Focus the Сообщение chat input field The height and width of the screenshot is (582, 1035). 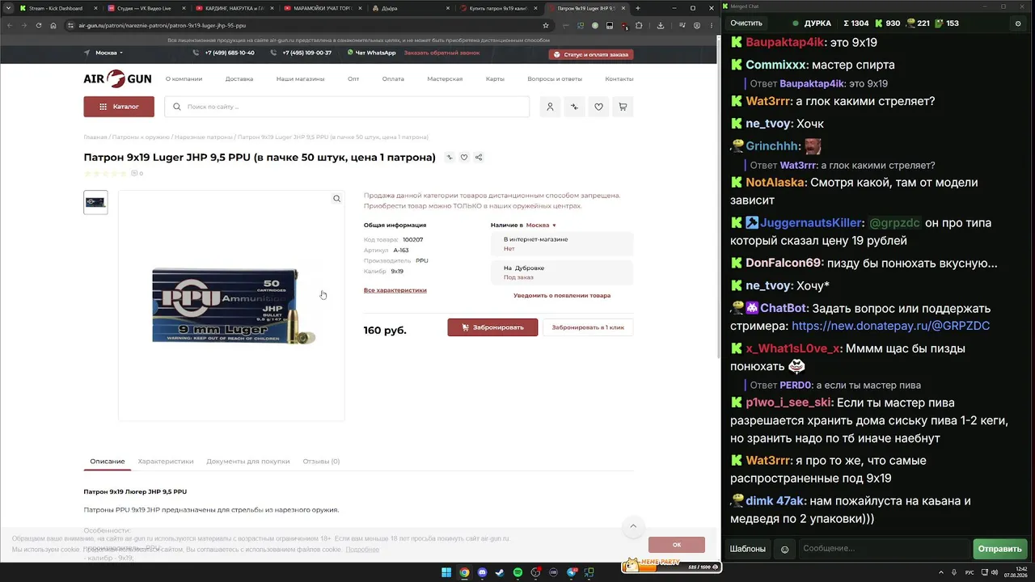883,549
